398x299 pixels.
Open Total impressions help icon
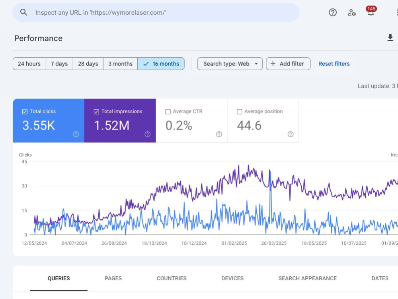(x=148, y=134)
